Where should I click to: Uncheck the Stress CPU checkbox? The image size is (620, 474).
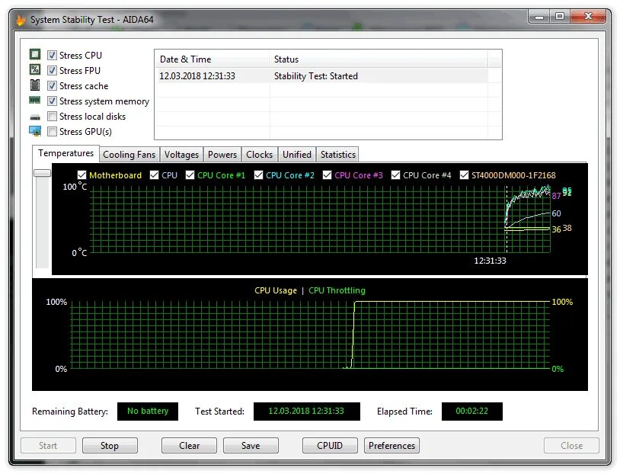point(52,55)
